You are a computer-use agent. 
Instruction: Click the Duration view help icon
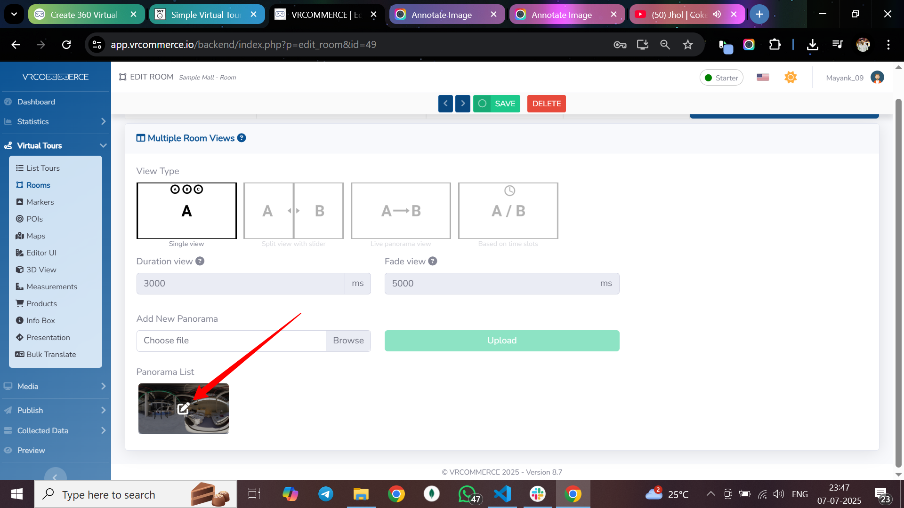(200, 261)
